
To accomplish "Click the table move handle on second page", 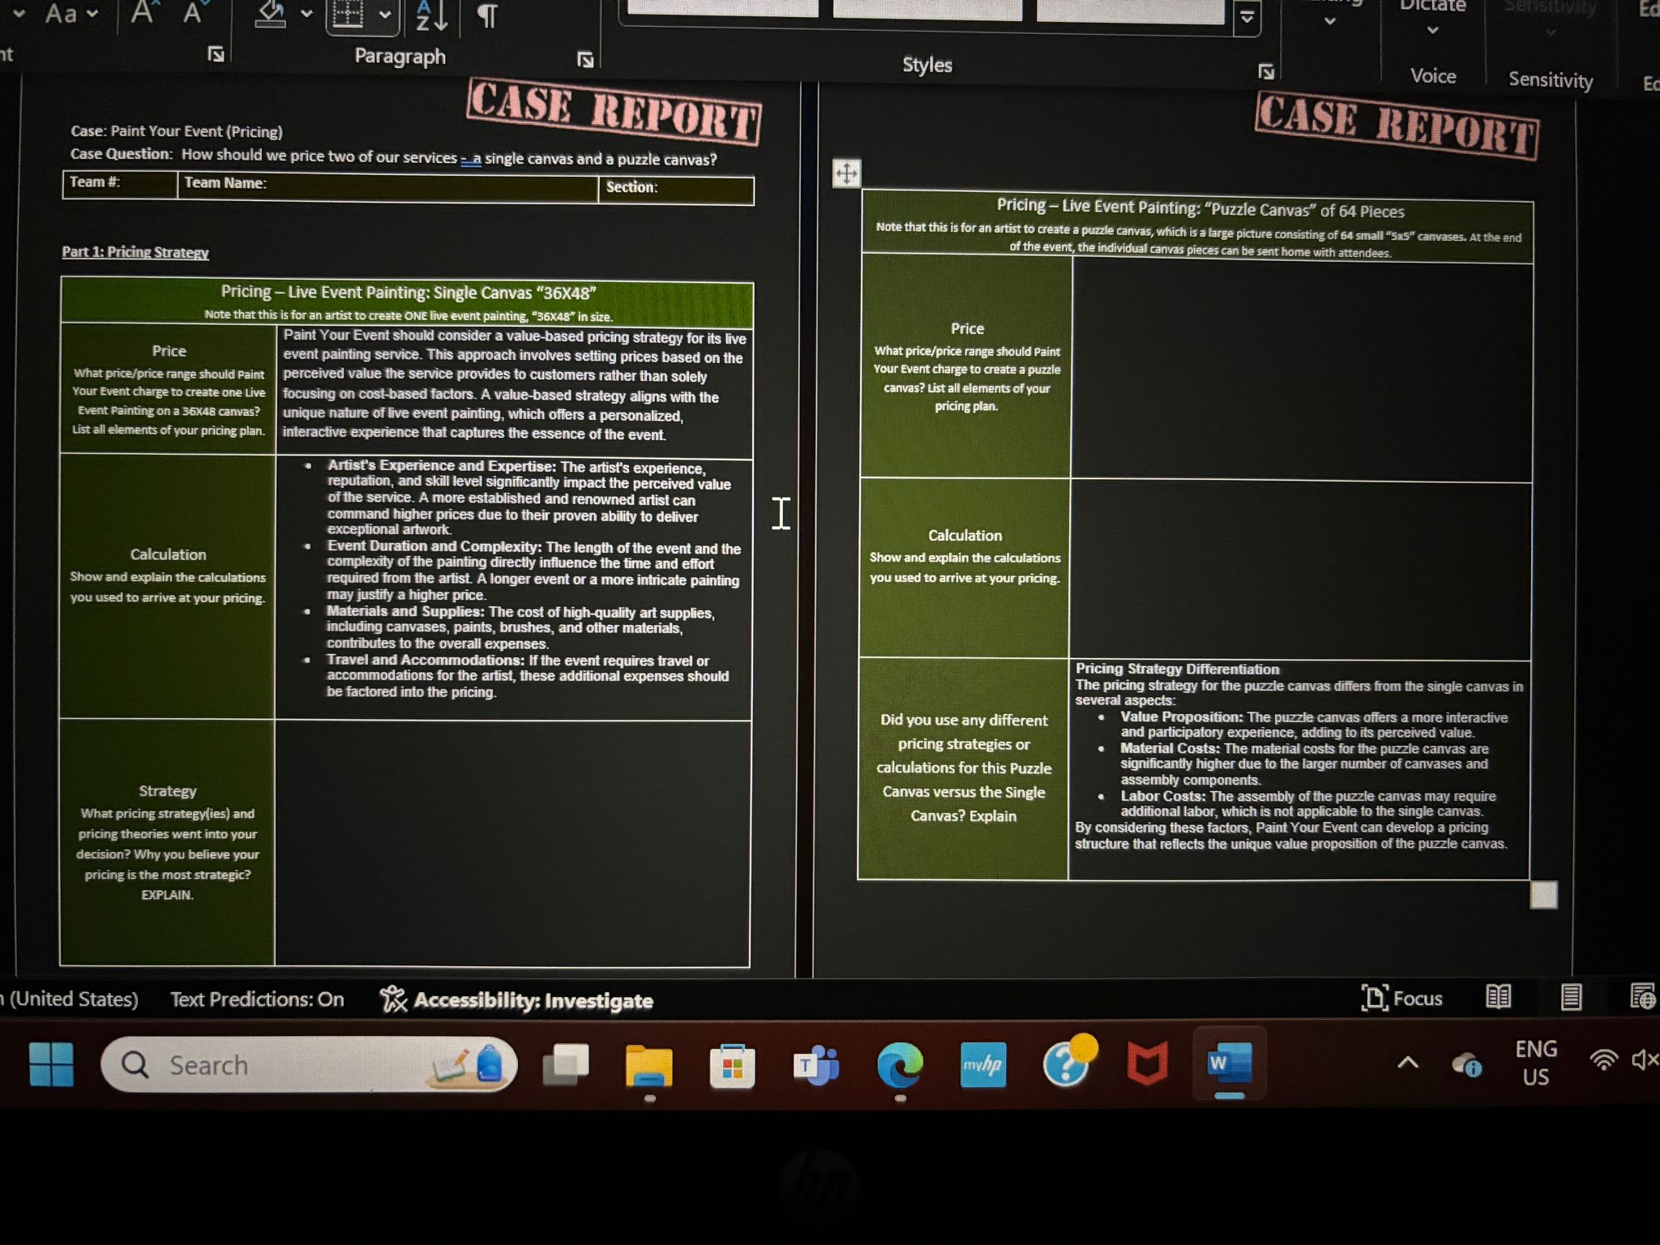I will pos(846,172).
